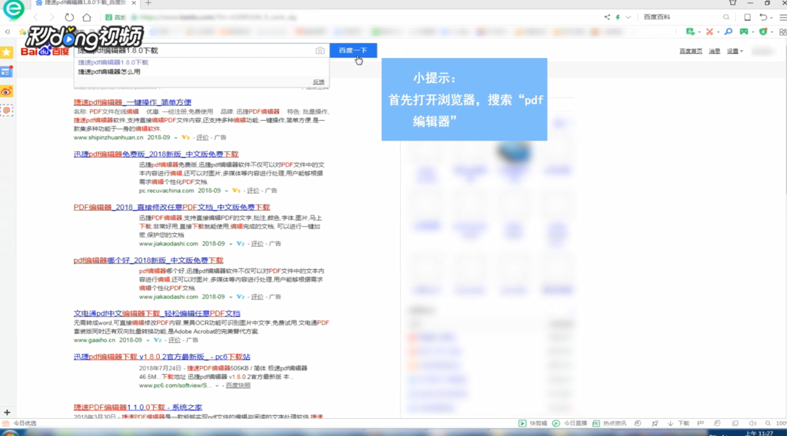This screenshot has height=436, width=787.
Task: Open the 消息 link
Action: pos(714,51)
